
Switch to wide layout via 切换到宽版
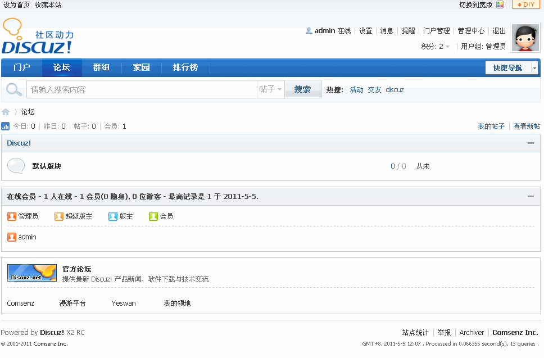pos(475,5)
